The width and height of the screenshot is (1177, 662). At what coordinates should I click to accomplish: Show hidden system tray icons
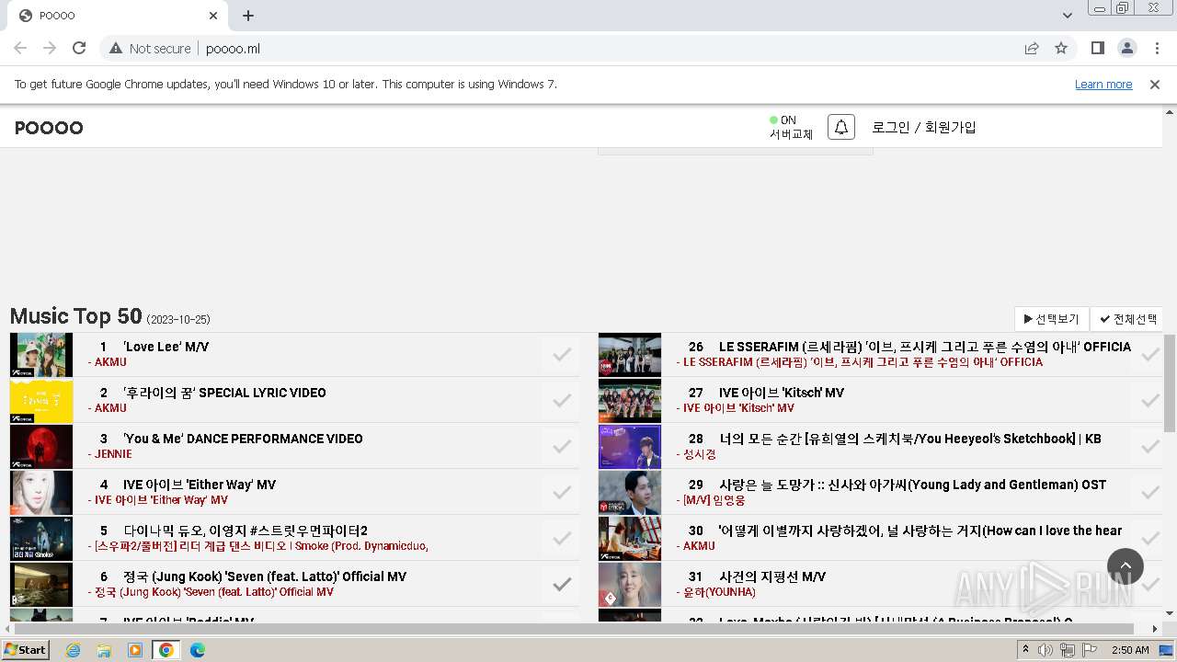(x=1025, y=650)
